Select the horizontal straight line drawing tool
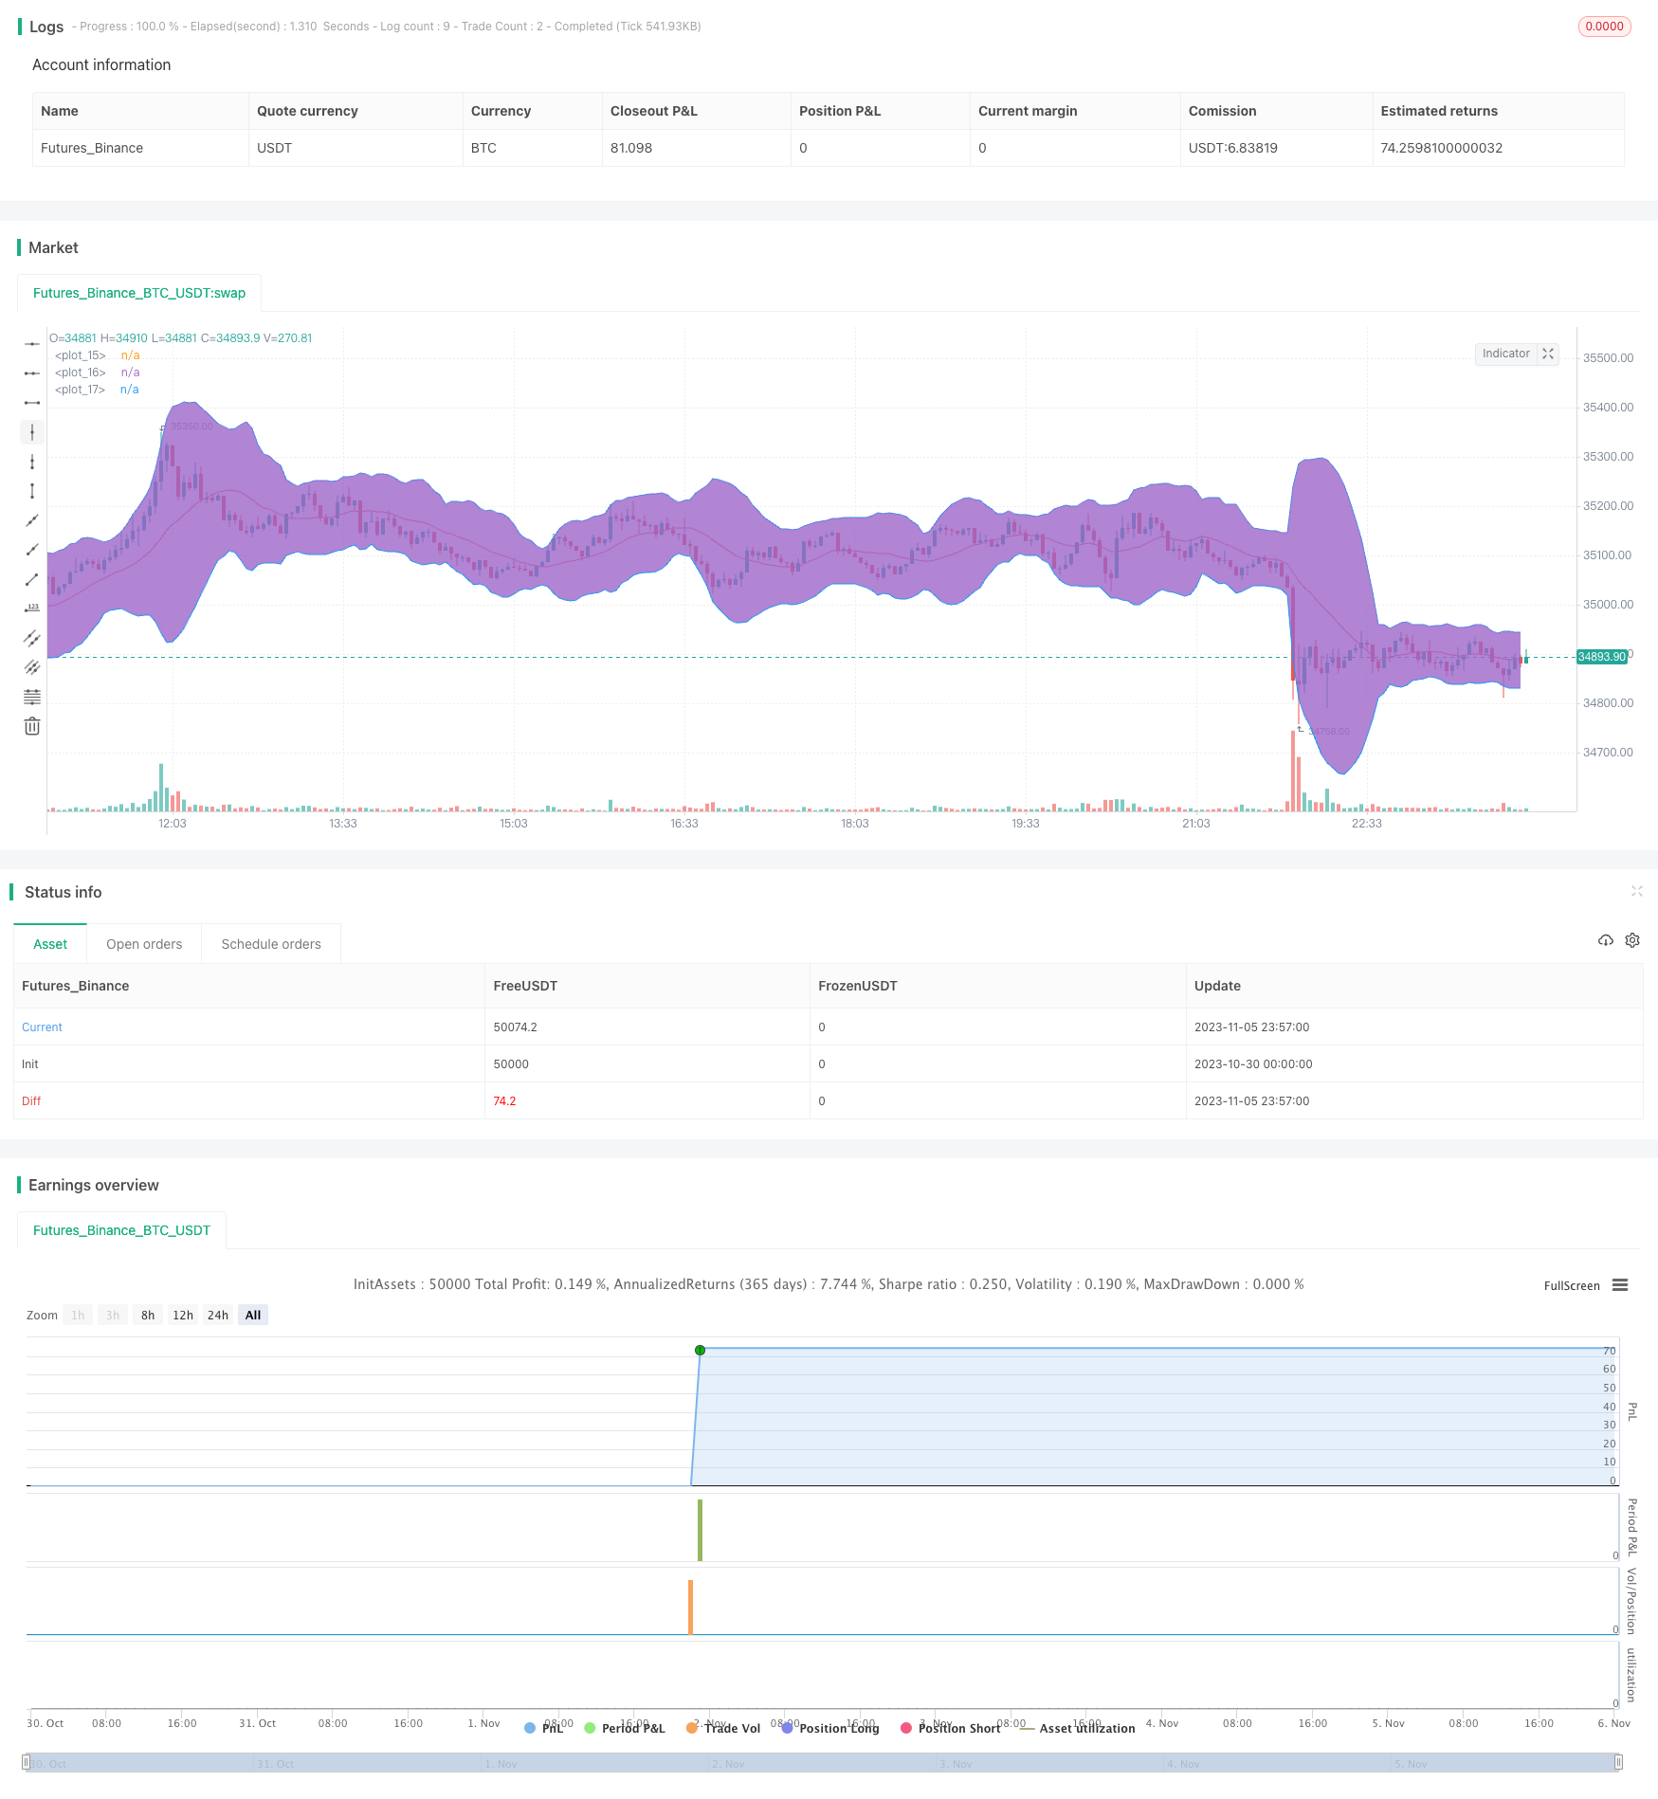 pos(32,344)
